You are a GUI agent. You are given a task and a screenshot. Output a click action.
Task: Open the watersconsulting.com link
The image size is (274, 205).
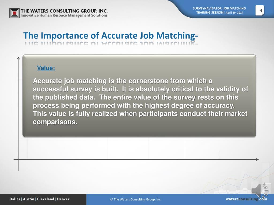click(x=246, y=199)
